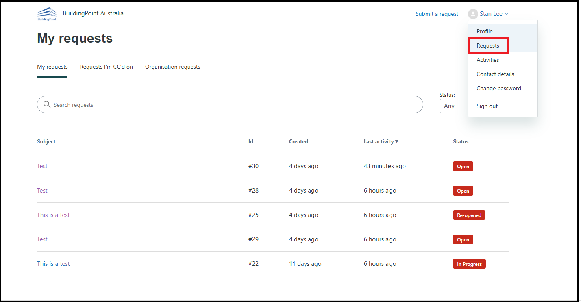Click the In Progress badge for request #22
This screenshot has width=581, height=302.
tap(469, 263)
